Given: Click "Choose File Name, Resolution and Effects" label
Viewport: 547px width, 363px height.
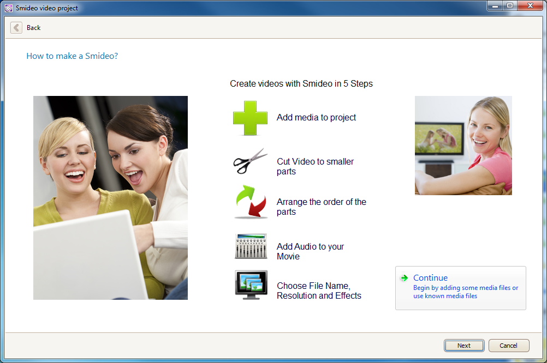Looking at the screenshot, I should click(319, 291).
